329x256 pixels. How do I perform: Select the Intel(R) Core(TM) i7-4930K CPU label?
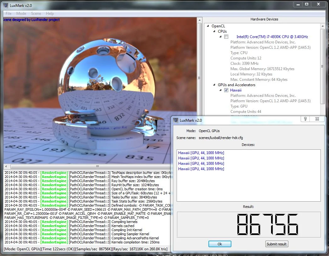pyautogui.click(x=272, y=37)
